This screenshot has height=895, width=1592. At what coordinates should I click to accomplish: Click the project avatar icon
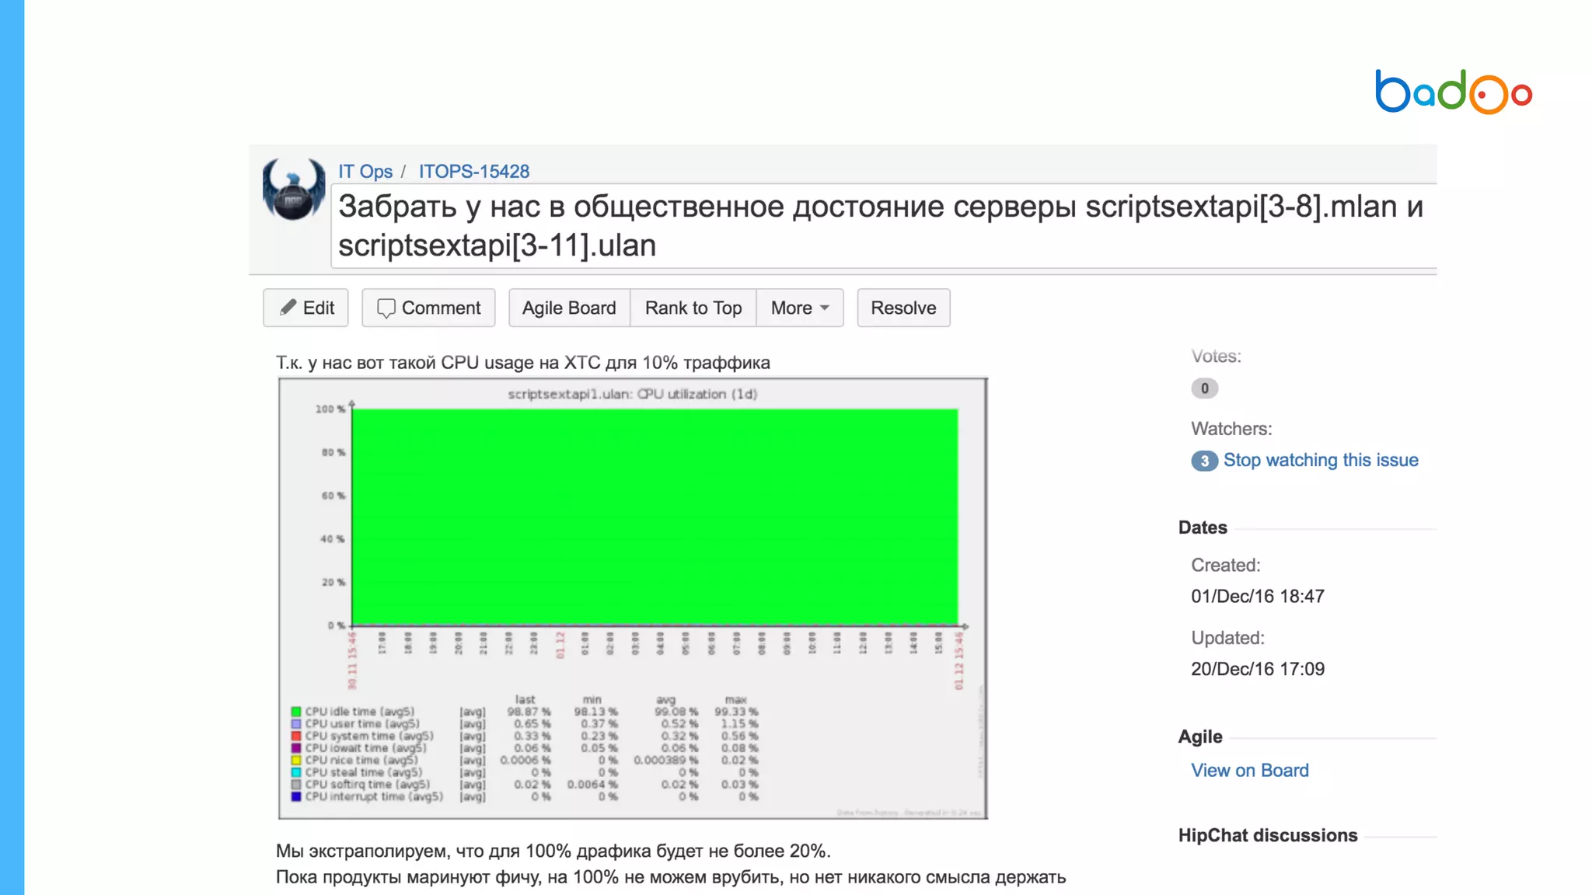293,189
